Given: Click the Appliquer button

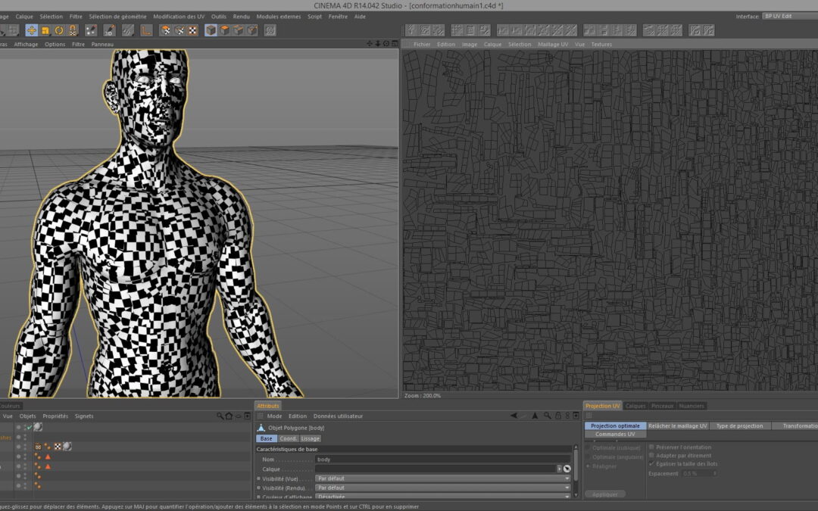Looking at the screenshot, I should (605, 494).
